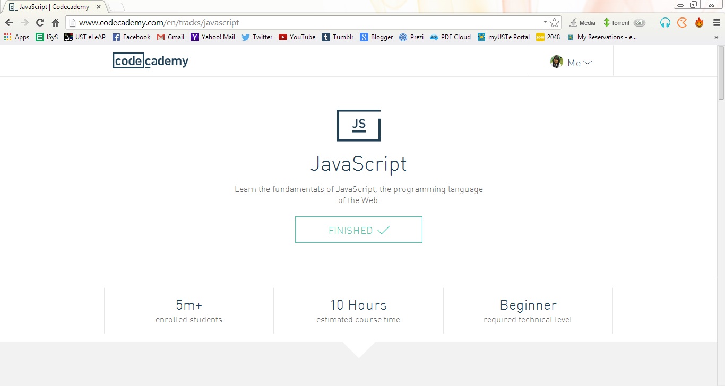Open the Prezi bookmark
Screen dimensions: 725x386
(411, 37)
